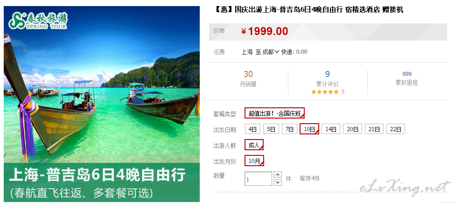The image size is (455, 203).
Task: Open the 累计评价 reviews count
Action: [x=328, y=78]
